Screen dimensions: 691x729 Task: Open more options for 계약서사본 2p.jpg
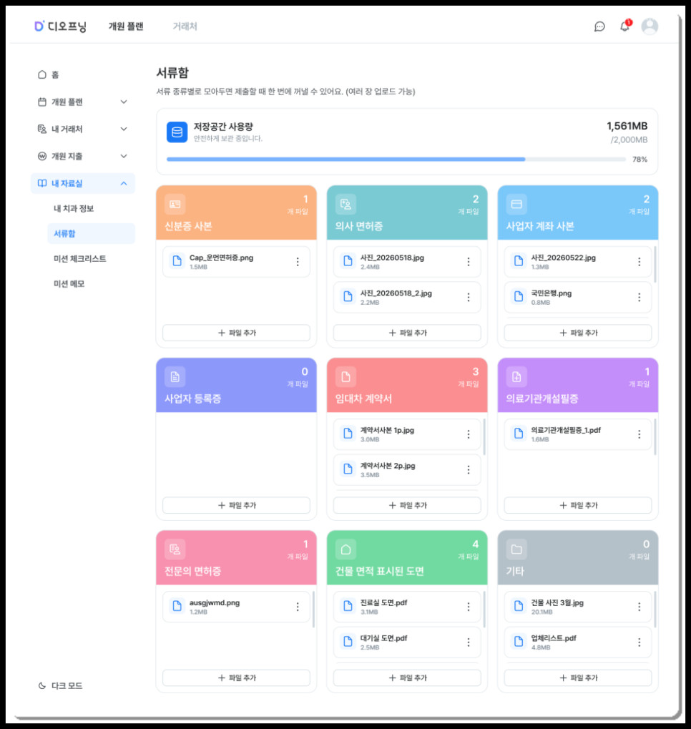tap(469, 469)
